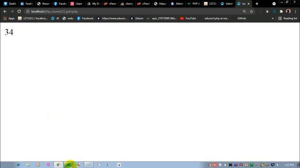The width and height of the screenshot is (300, 168).
Task: Open the zoom magnifier in address bar
Action: [244, 11]
